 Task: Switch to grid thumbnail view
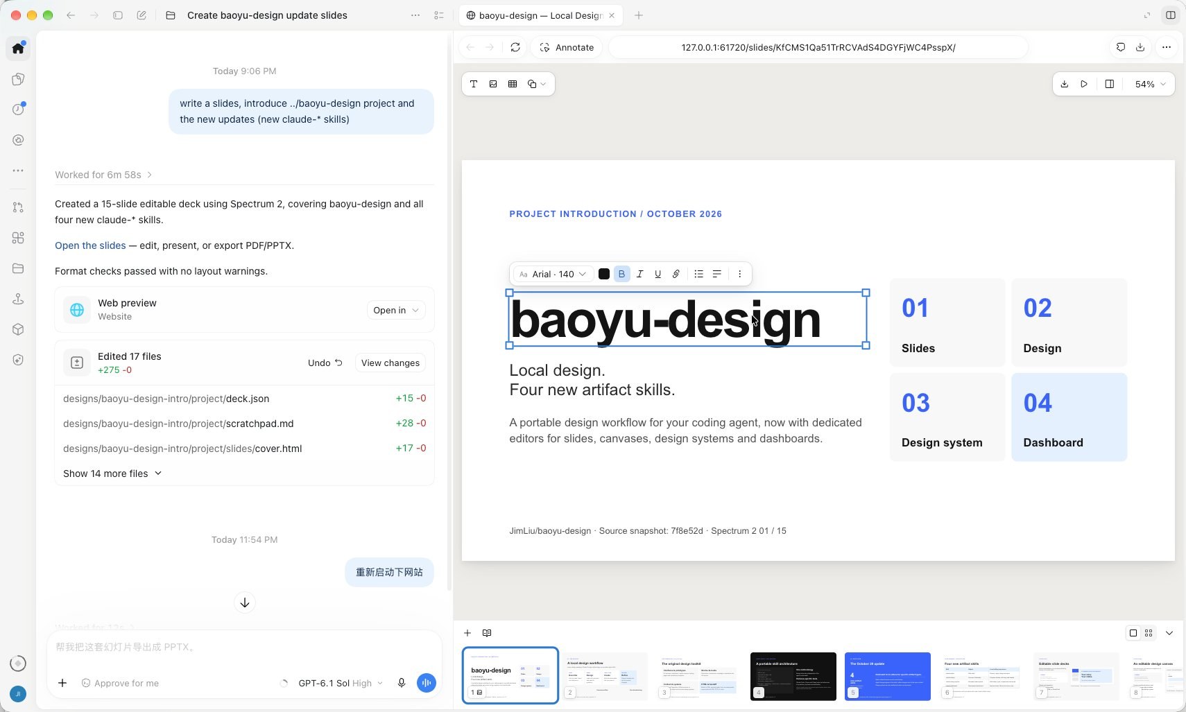1149,633
